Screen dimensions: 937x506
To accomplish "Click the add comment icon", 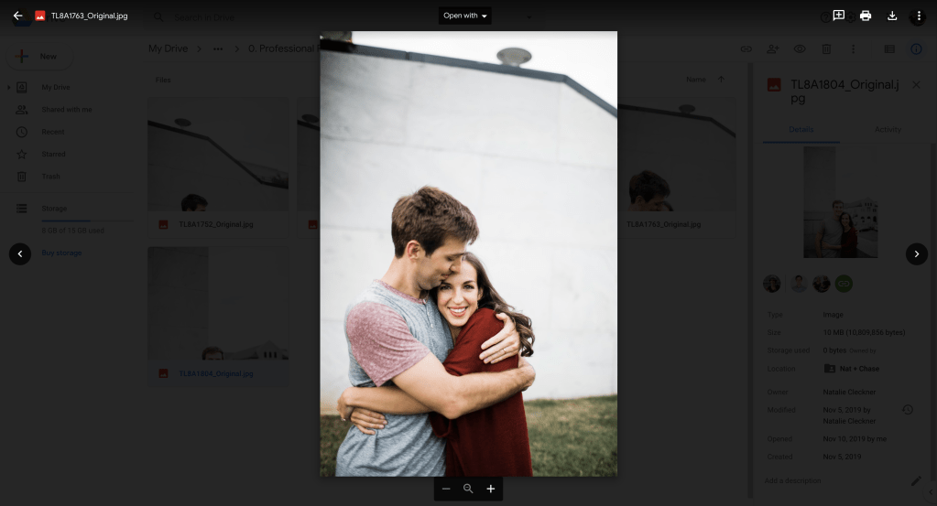I will [x=838, y=16].
